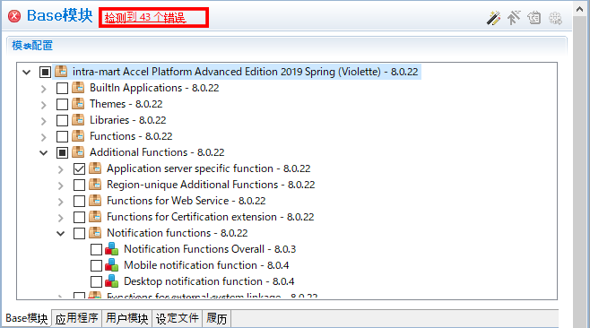
Task: Check Notification Functions Overall checkbox
Action: coord(96,249)
